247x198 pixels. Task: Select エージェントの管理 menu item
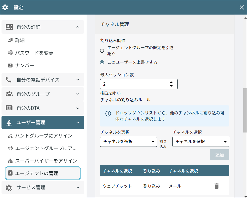pyautogui.click(x=43, y=173)
